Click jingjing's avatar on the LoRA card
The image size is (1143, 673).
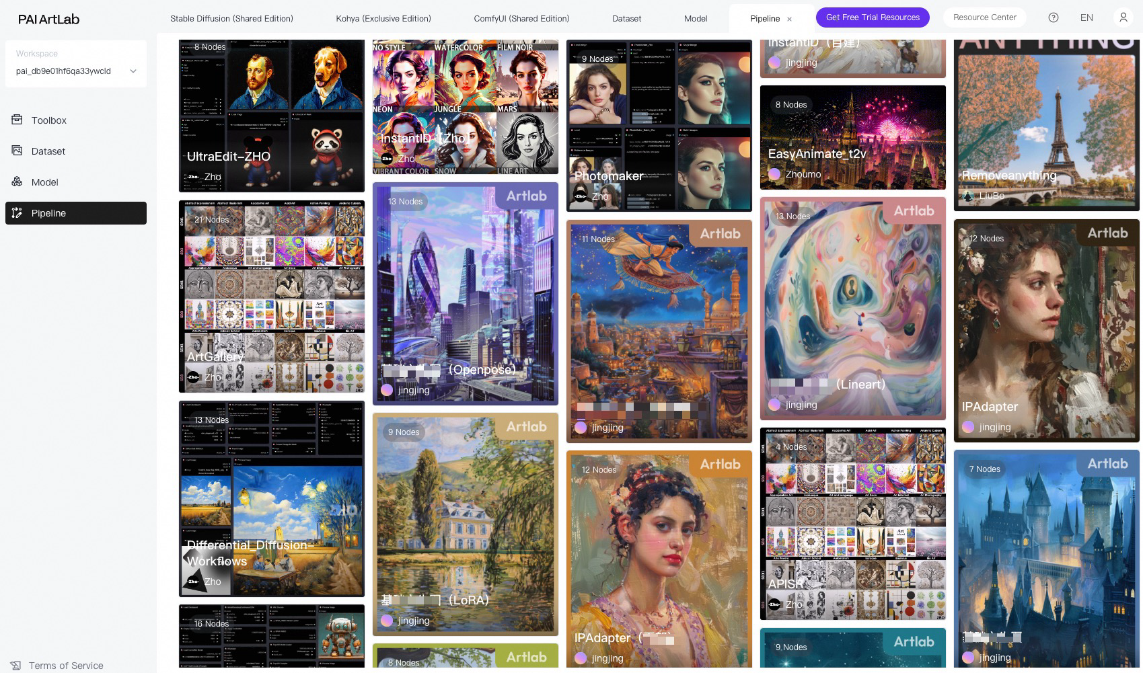(x=387, y=621)
